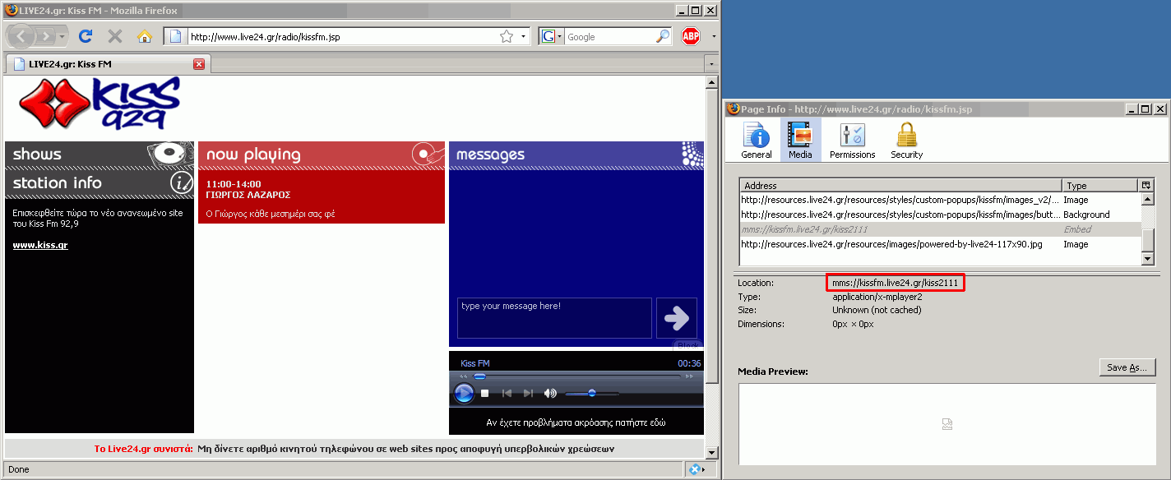Image resolution: width=1171 pixels, height=480 pixels.
Task: Bookmark this page with the star icon
Action: pyautogui.click(x=507, y=36)
